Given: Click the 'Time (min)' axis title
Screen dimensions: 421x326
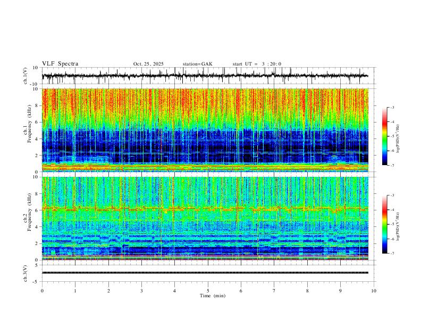Looking at the screenshot, I should pos(213,296).
